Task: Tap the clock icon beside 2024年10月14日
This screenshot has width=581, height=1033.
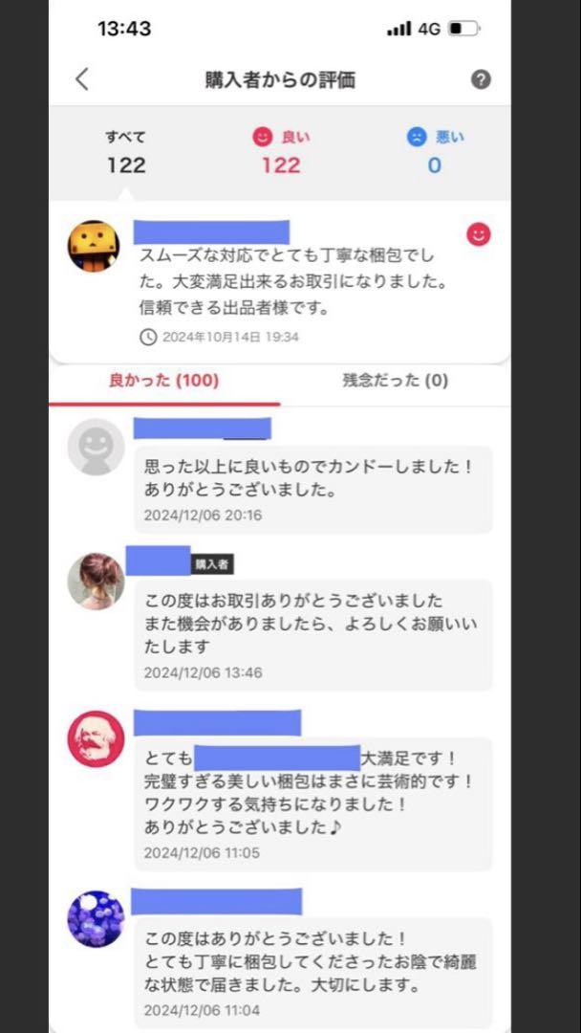Action: coord(148,338)
